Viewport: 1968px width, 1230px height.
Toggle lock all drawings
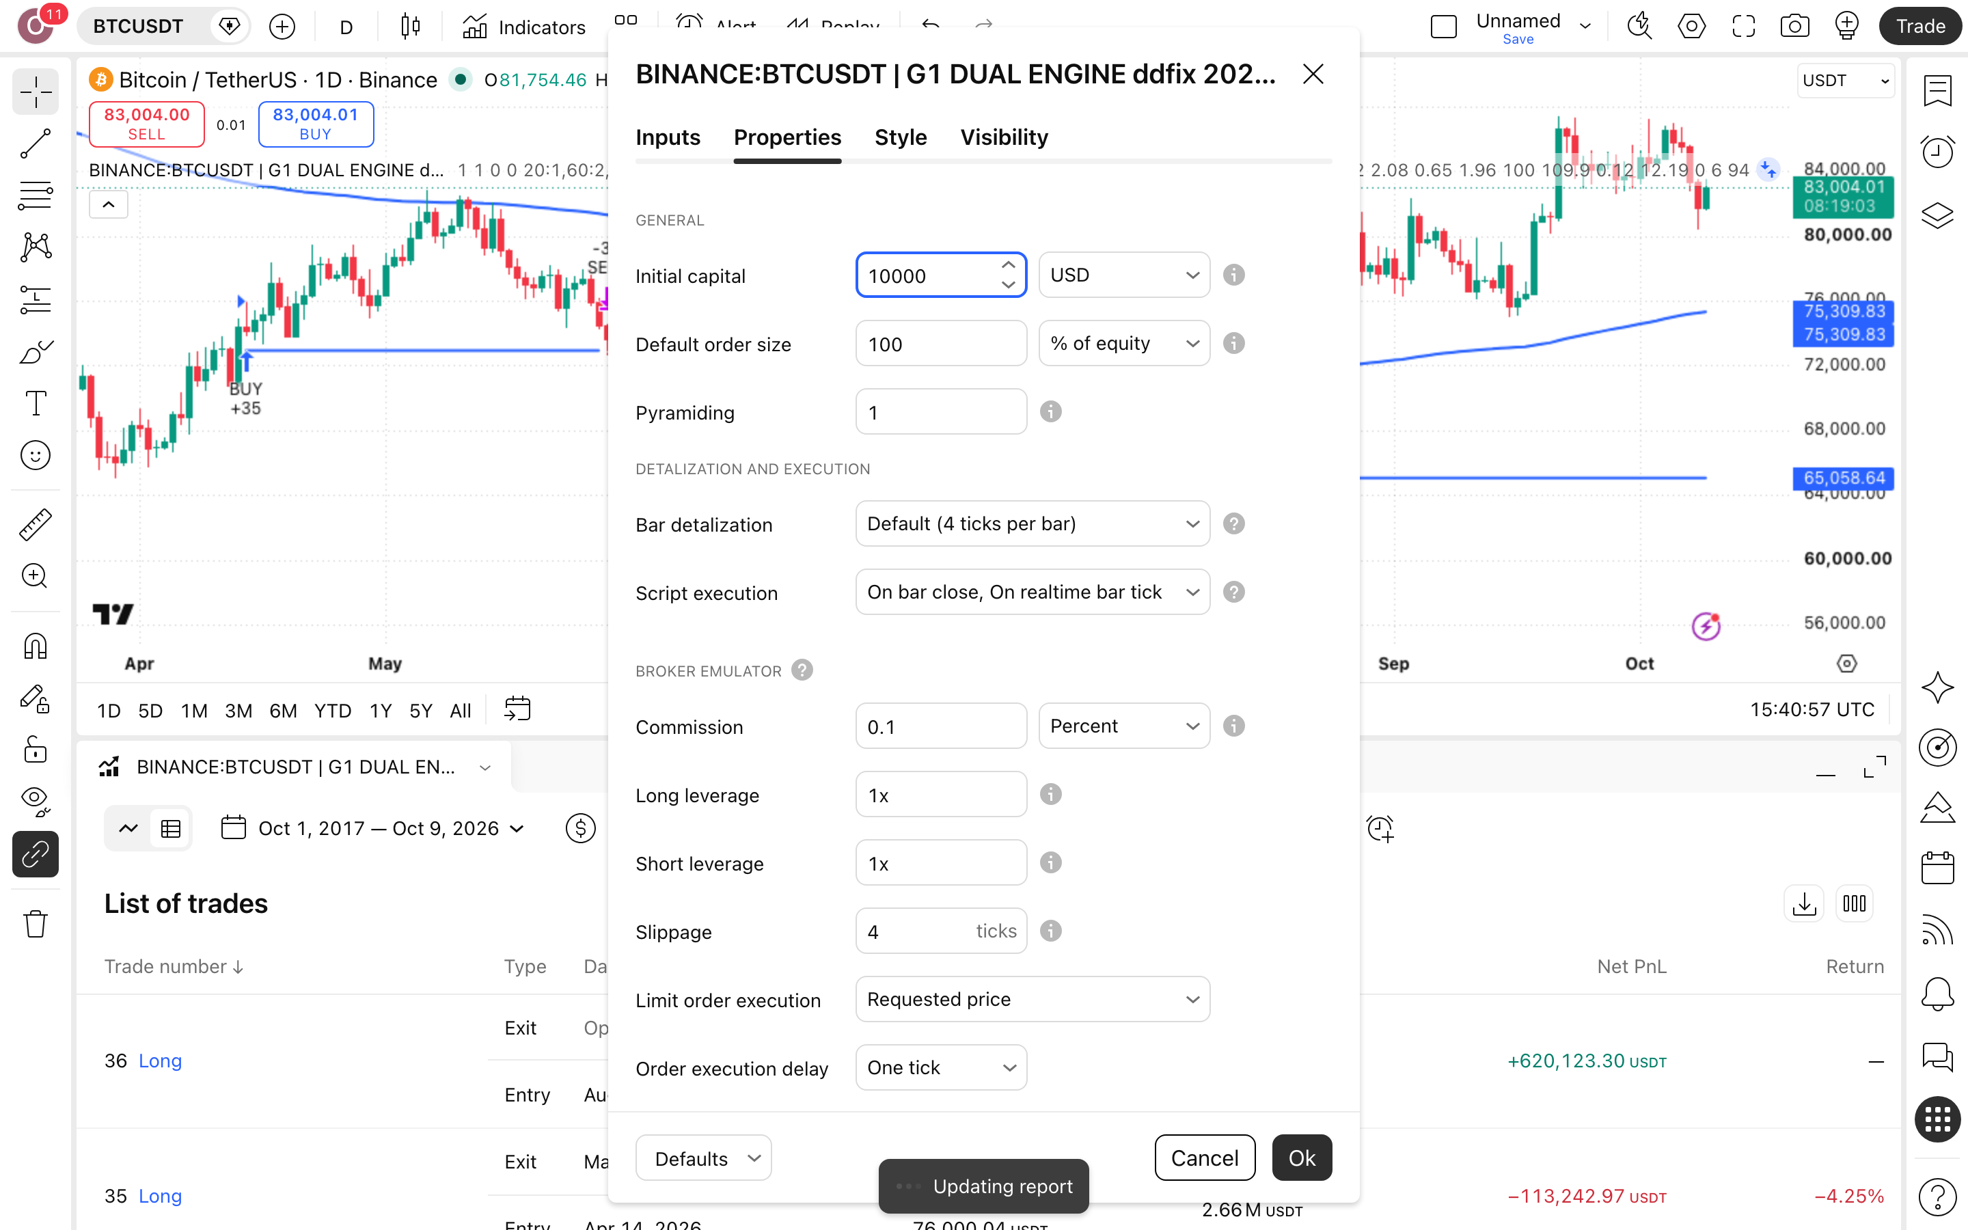36,749
